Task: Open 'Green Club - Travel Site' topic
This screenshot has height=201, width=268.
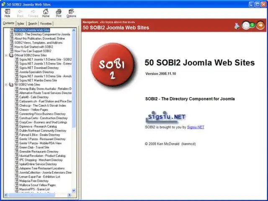Action: [x=34, y=147]
